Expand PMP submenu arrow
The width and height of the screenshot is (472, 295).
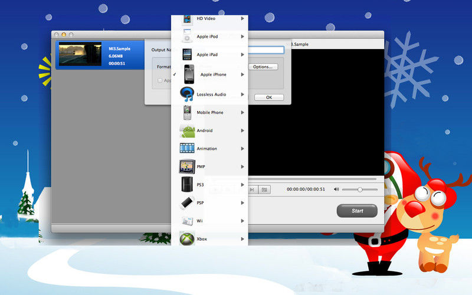pos(242,166)
